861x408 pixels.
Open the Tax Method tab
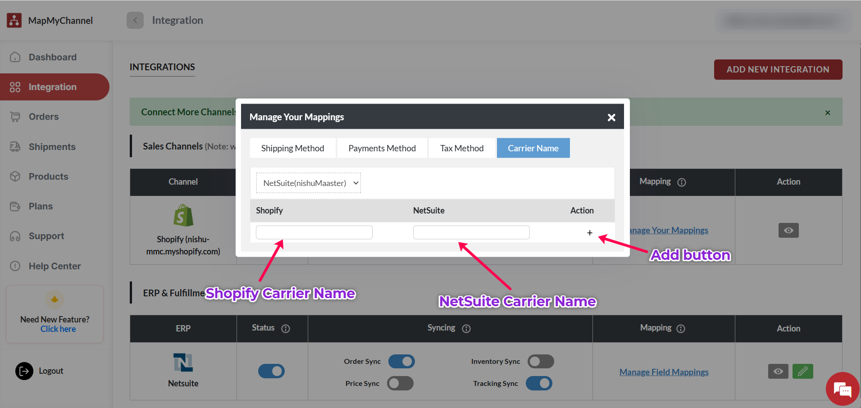(x=461, y=148)
